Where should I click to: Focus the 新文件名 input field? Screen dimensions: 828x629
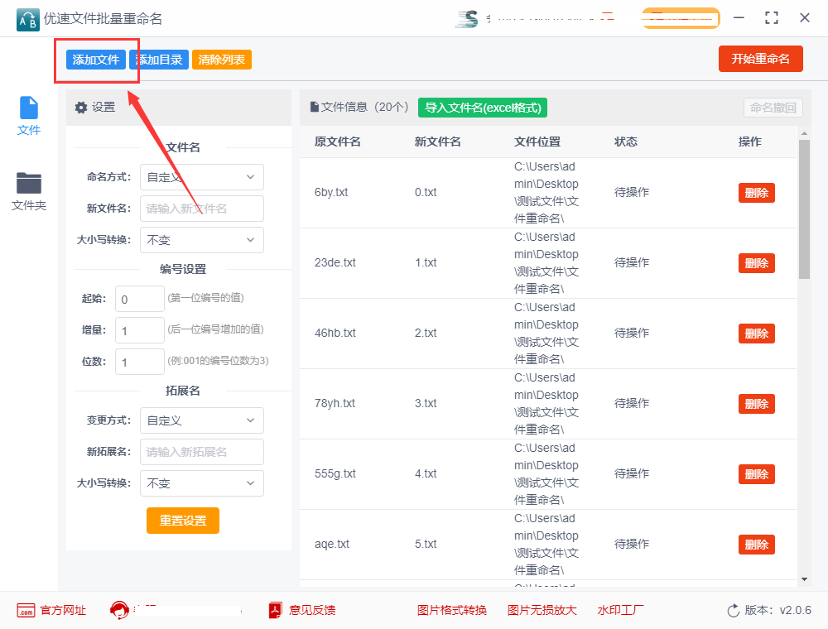click(x=202, y=209)
